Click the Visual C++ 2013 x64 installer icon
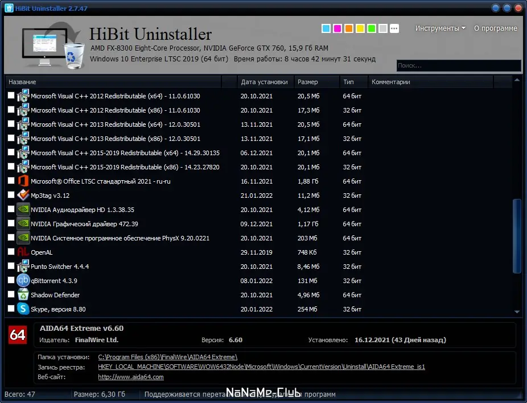The image size is (527, 403). point(23,124)
